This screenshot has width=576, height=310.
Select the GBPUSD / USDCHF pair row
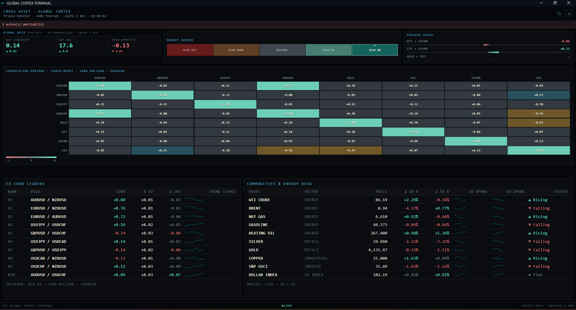122,233
